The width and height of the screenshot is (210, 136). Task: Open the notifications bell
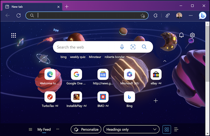tap(181, 35)
